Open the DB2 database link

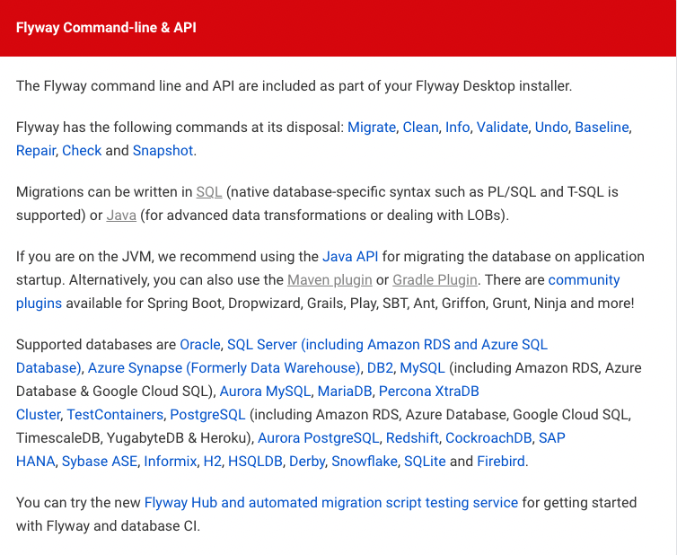[380, 368]
